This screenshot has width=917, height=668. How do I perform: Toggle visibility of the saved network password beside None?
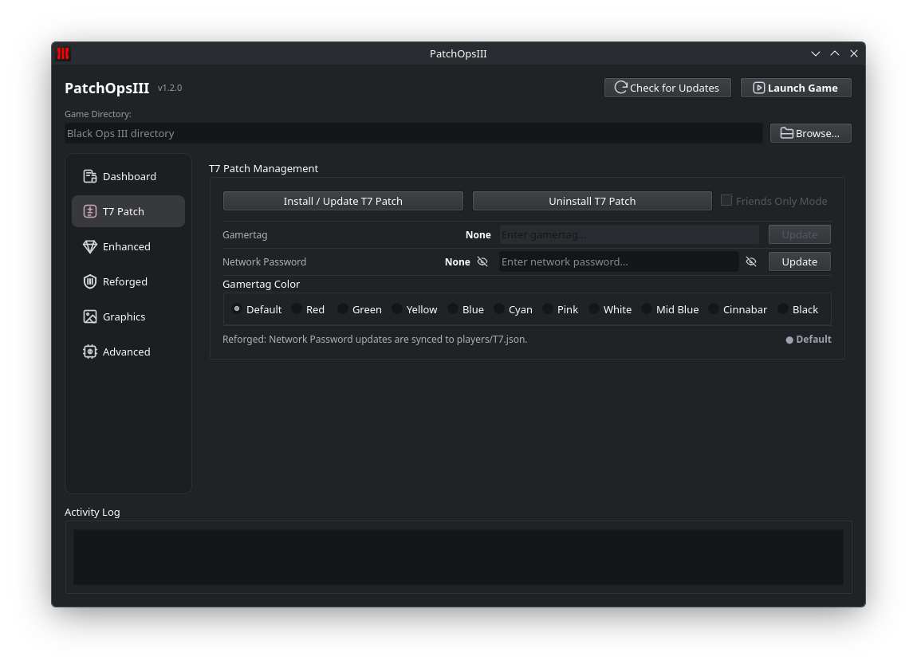pos(482,261)
